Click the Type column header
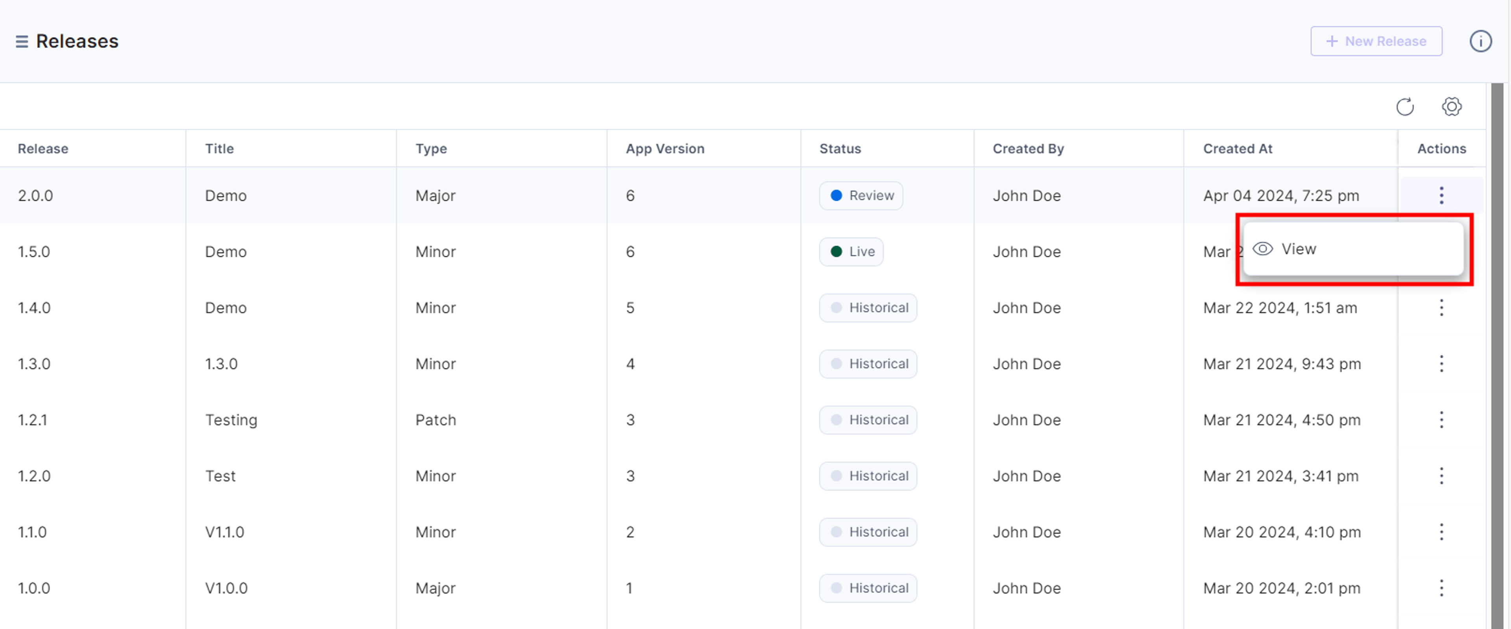Image resolution: width=1511 pixels, height=629 pixels. click(x=431, y=149)
